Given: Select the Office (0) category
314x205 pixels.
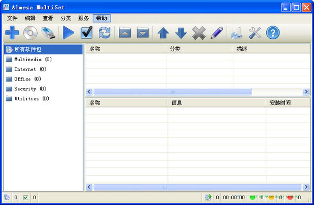Looking at the screenshot, I should pyautogui.click(x=24, y=79).
